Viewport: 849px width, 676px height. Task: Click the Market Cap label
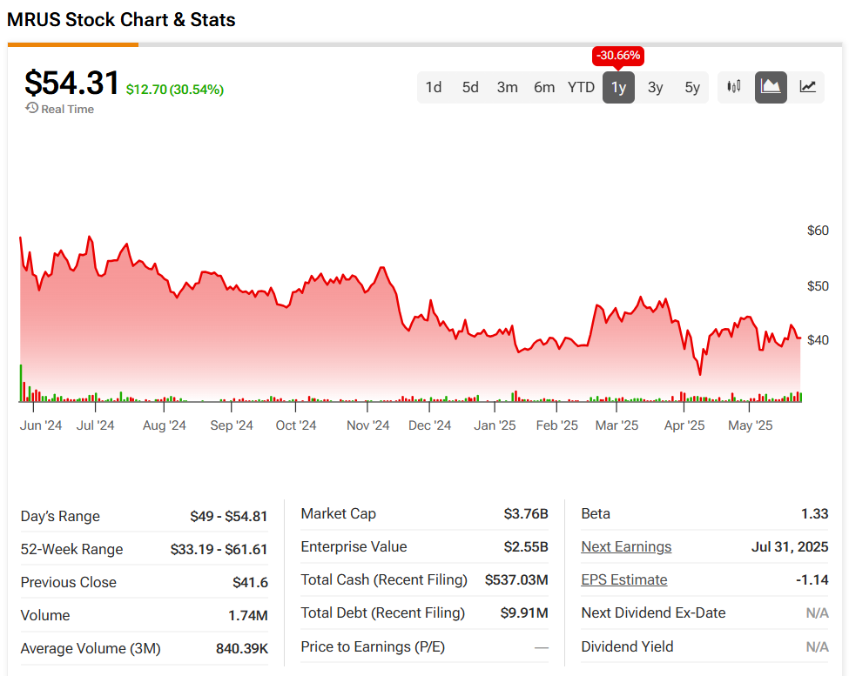click(x=338, y=514)
